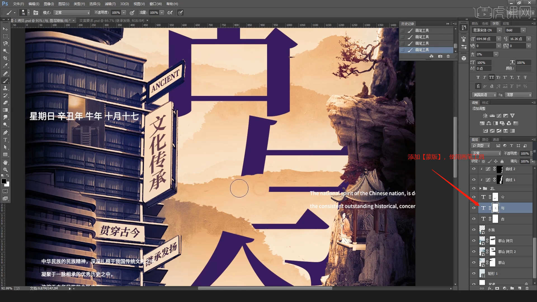Toggle visibility of 曲线 2 layer
The image size is (537, 302).
(474, 169)
